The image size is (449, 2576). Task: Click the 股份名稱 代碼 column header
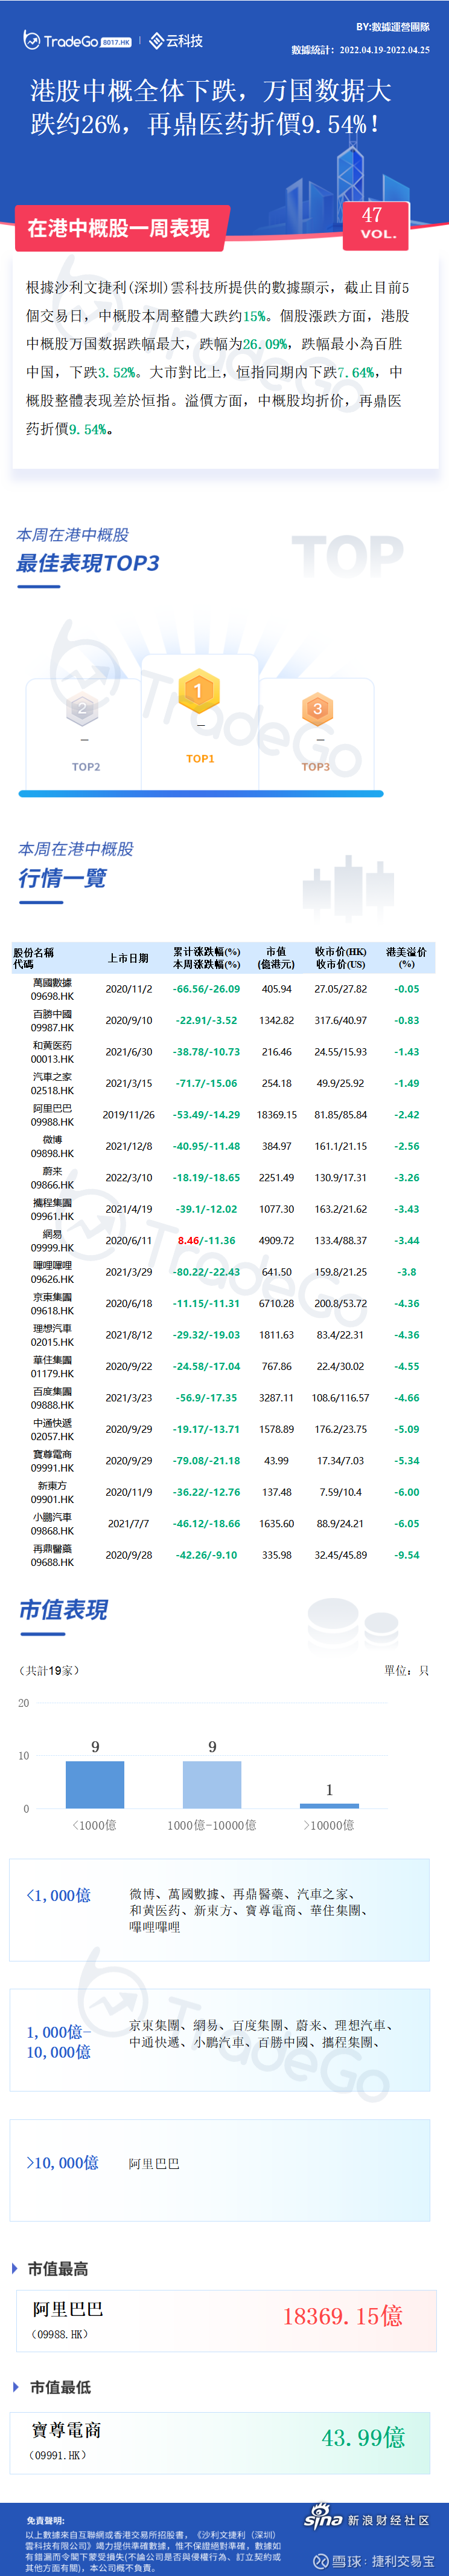[x=34, y=958]
